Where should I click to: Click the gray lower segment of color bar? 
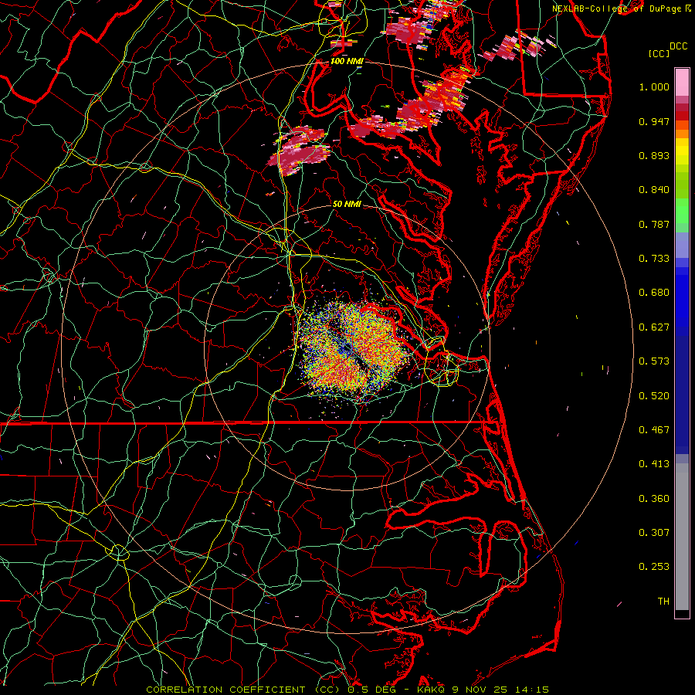(682, 537)
